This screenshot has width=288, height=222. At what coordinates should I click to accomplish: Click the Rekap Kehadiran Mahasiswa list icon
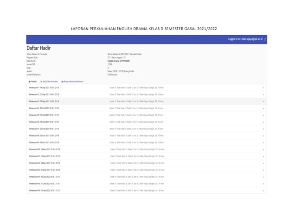(63, 81)
